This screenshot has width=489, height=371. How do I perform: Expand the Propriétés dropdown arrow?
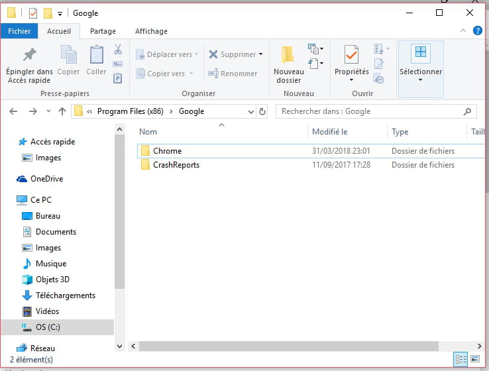coord(351,80)
